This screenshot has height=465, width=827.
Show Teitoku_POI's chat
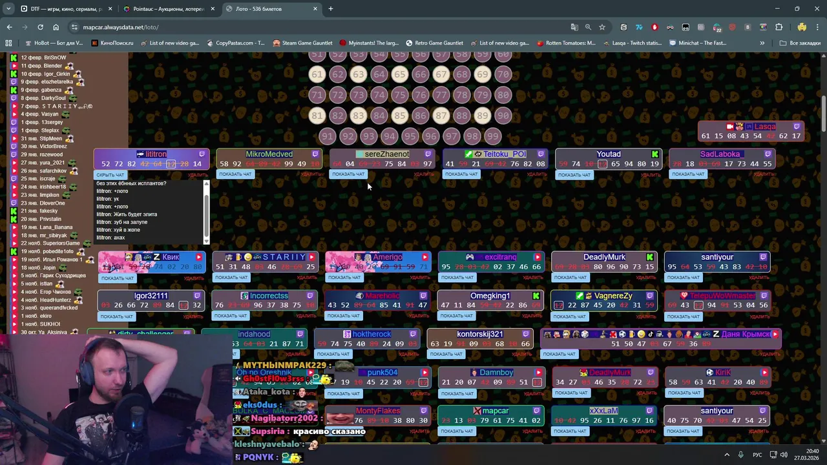(461, 174)
